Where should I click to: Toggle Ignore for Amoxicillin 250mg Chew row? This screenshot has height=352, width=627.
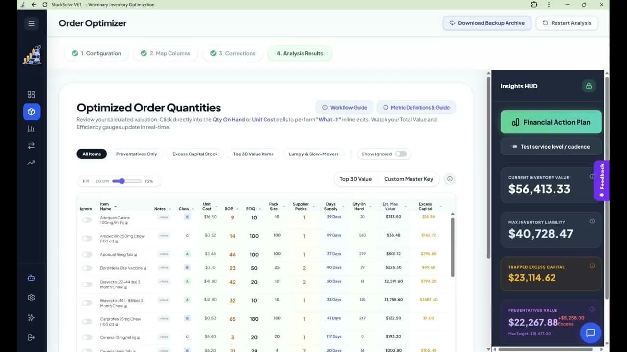(87, 239)
